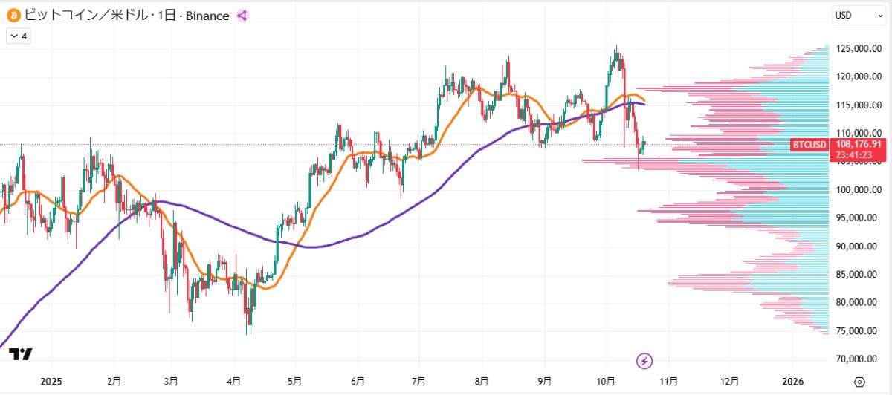
Task: Click the 2026 label on time axis
Action: pos(793,381)
